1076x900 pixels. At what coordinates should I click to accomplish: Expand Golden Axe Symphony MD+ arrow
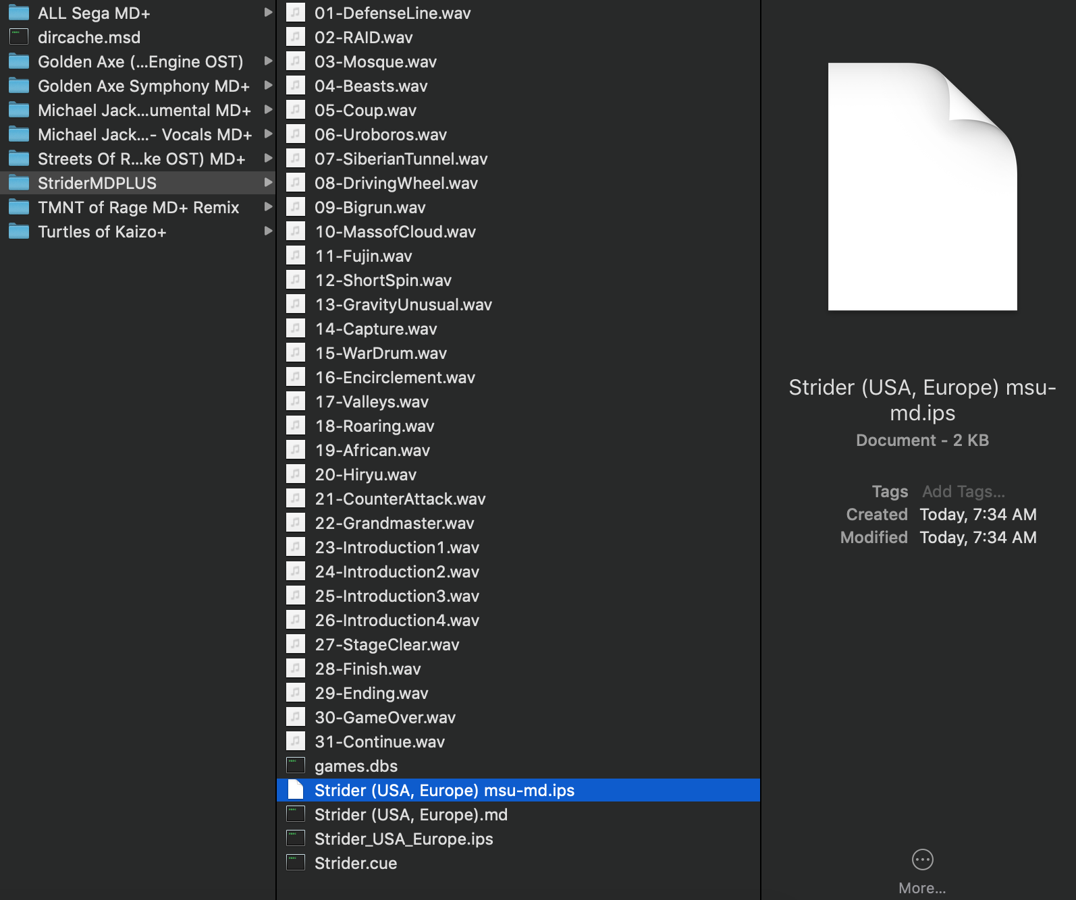coord(268,85)
